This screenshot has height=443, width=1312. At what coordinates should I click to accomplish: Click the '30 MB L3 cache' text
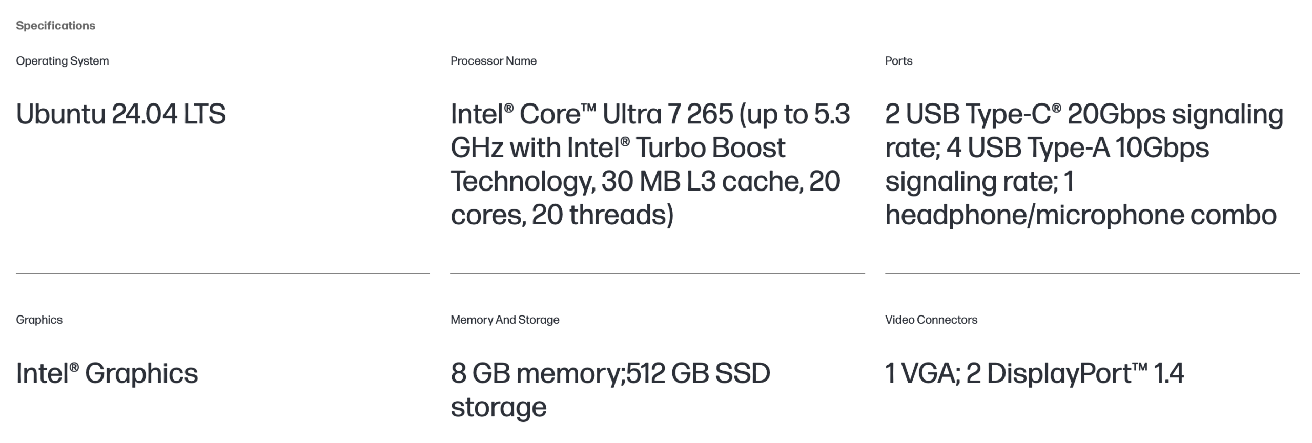pos(702,182)
